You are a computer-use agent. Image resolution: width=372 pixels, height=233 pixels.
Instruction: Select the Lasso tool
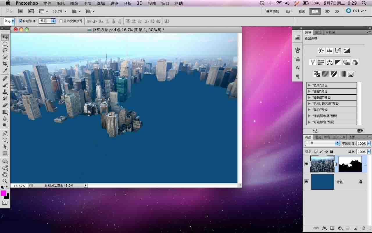pyautogui.click(x=5, y=51)
